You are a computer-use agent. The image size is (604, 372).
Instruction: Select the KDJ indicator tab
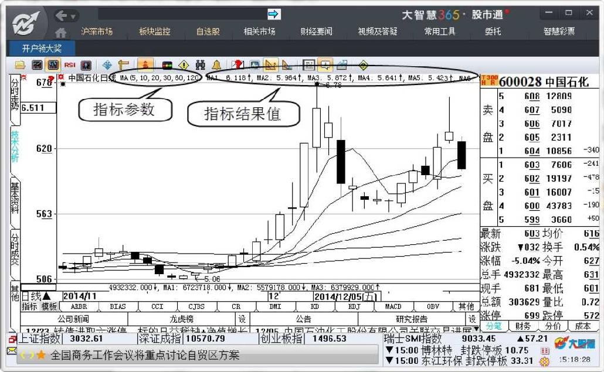354,306
